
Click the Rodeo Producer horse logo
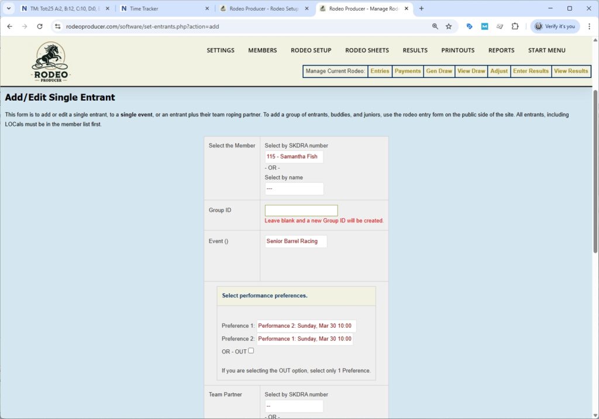point(50,62)
